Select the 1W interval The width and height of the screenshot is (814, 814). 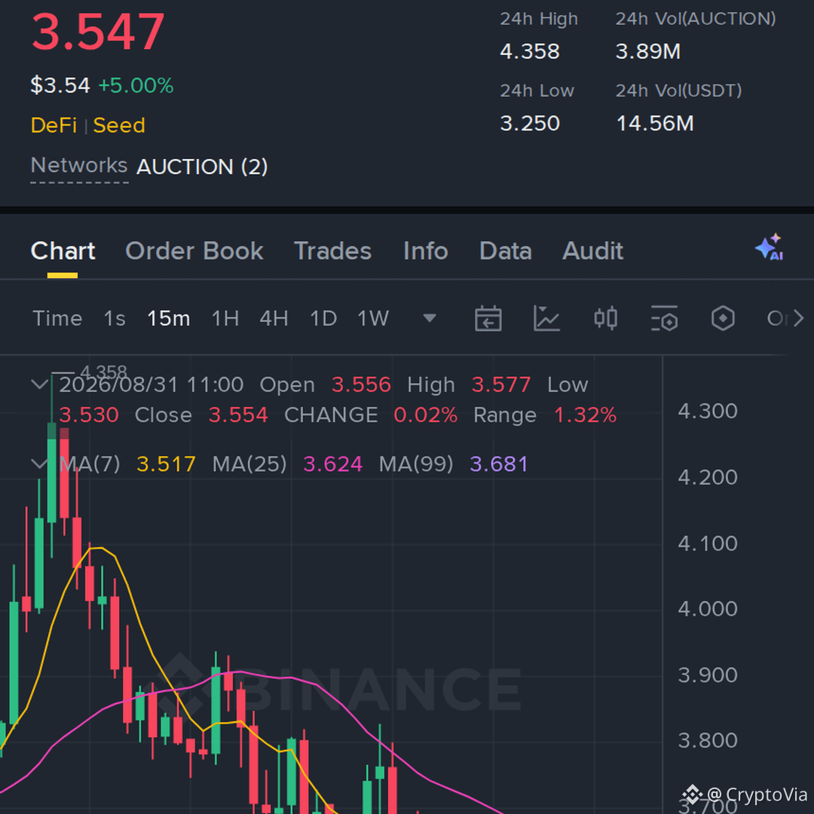[x=373, y=318]
